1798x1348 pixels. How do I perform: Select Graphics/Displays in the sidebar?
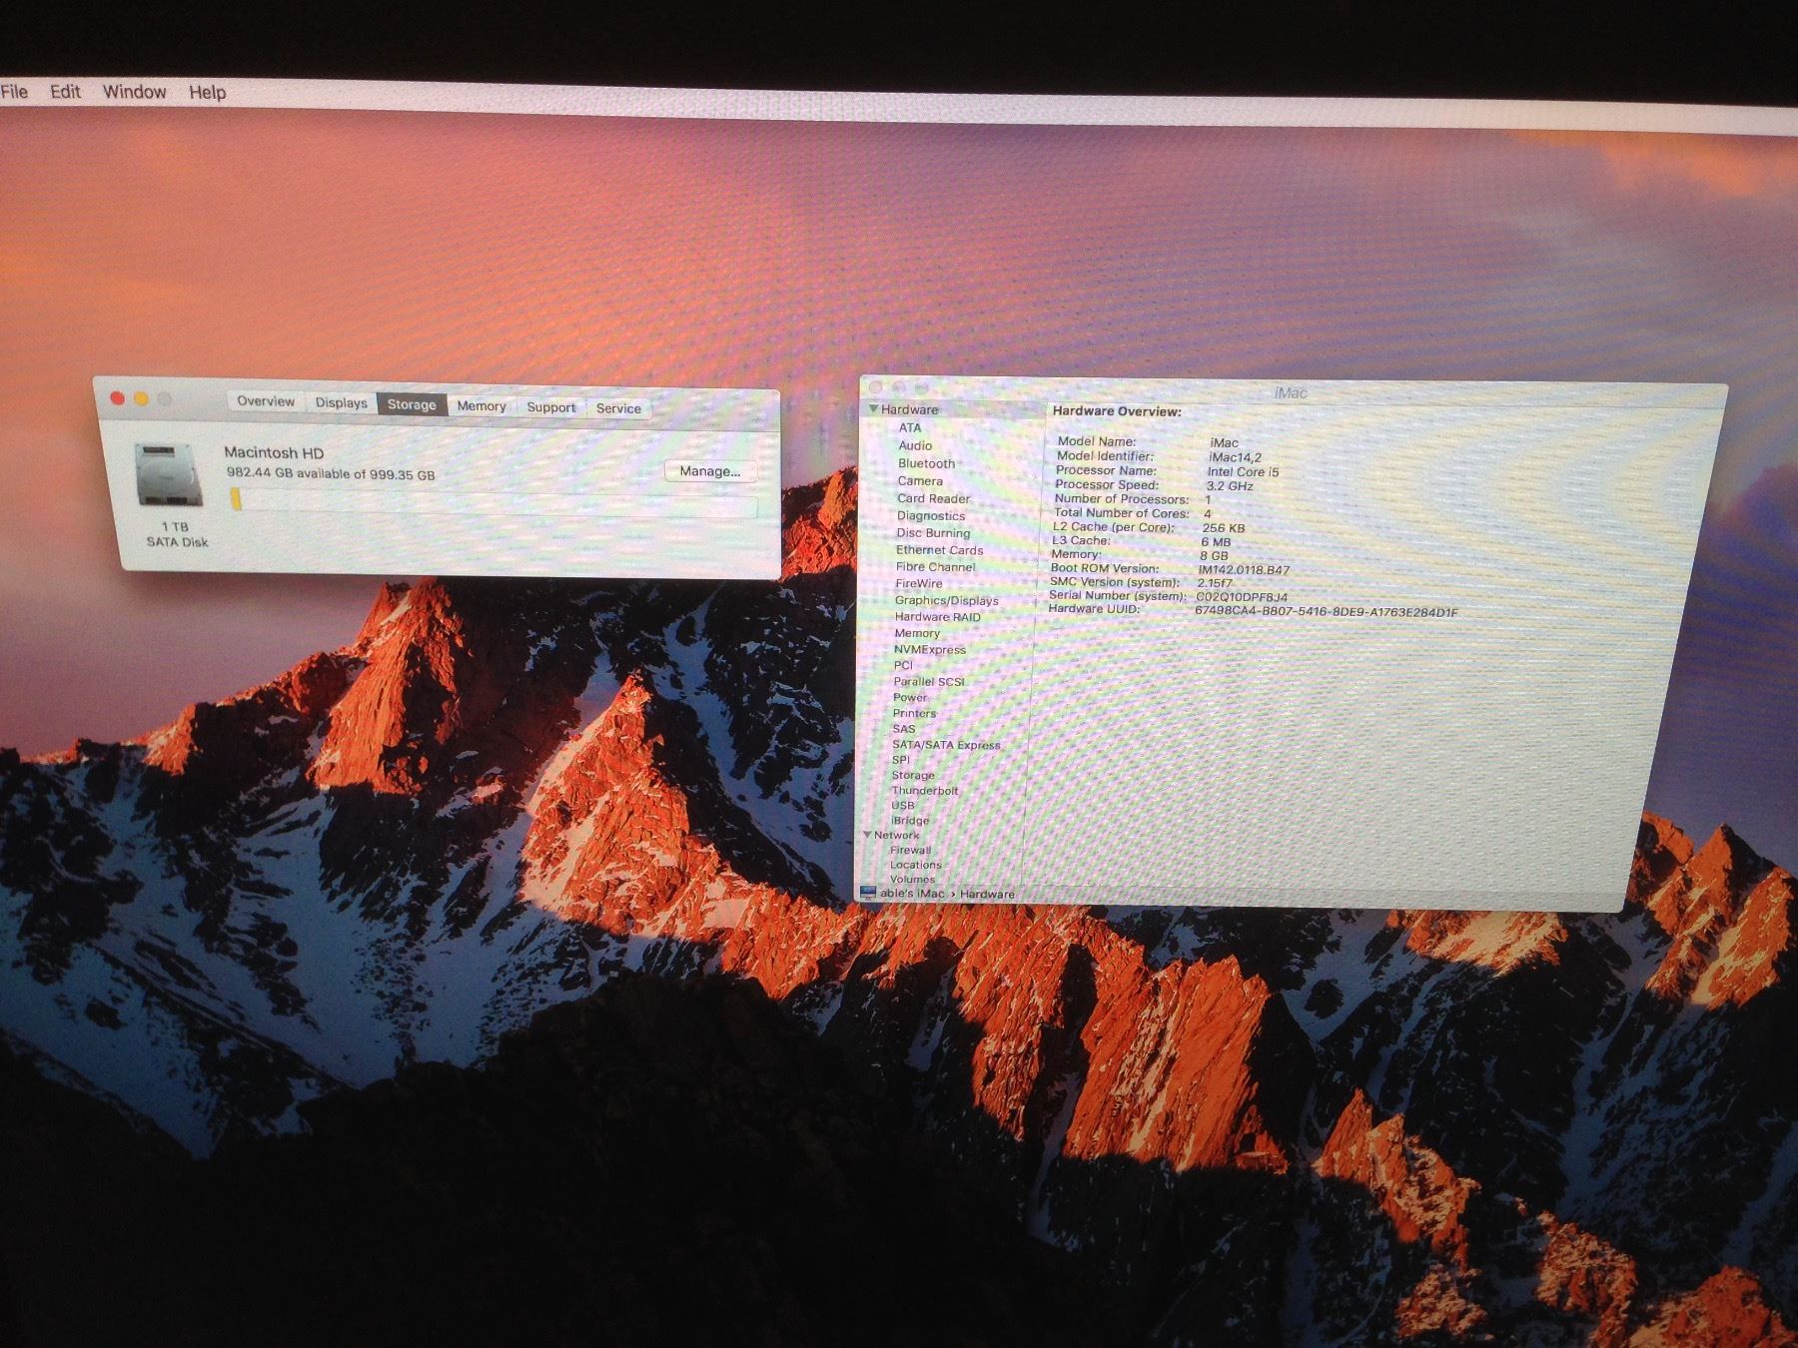coord(946,600)
